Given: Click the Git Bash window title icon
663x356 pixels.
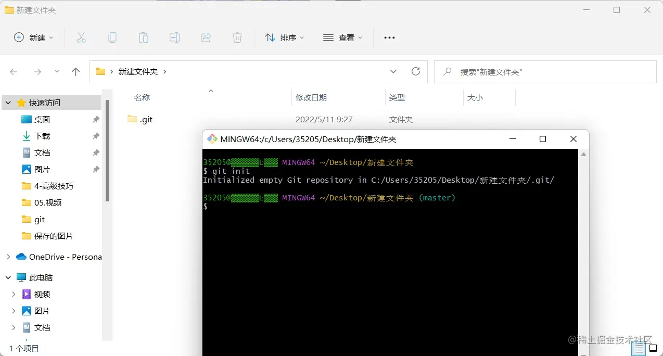Looking at the screenshot, I should point(212,139).
